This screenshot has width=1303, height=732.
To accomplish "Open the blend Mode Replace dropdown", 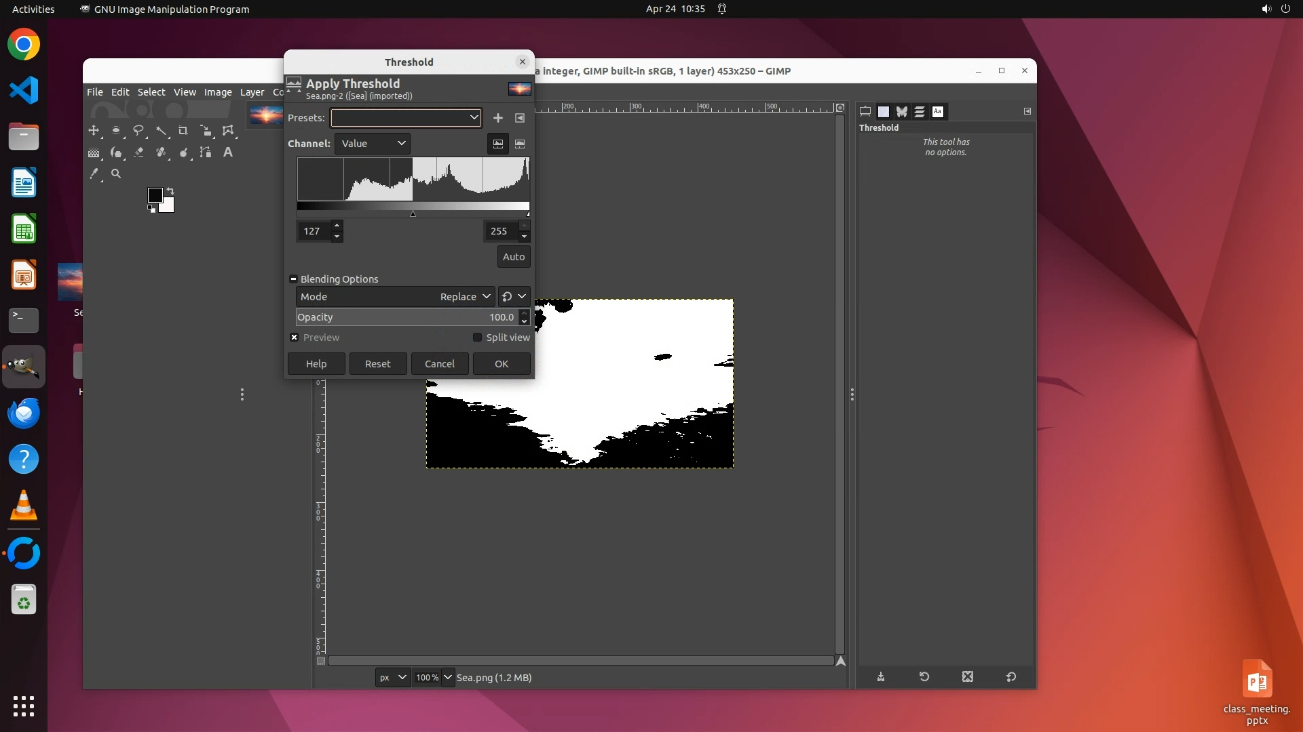I will click(464, 297).
